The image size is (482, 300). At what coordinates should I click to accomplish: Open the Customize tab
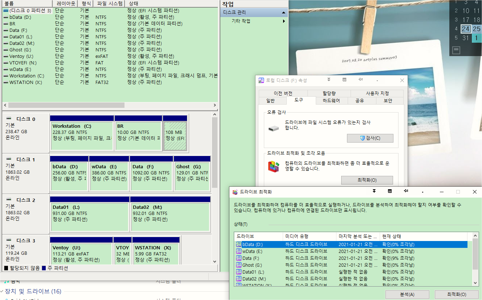pyautogui.click(x=377, y=93)
